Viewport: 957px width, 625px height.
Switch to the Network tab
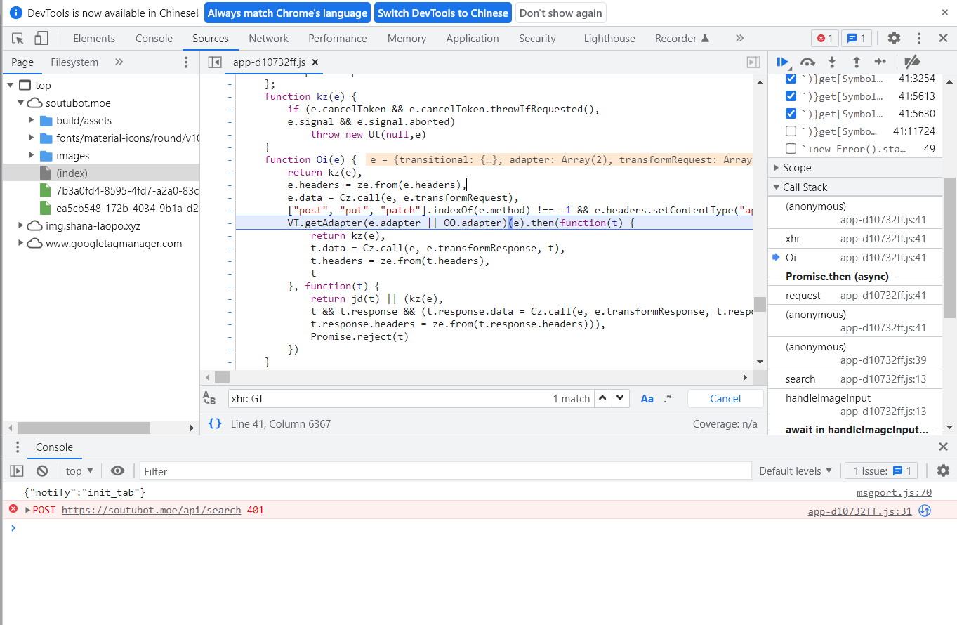(x=268, y=39)
